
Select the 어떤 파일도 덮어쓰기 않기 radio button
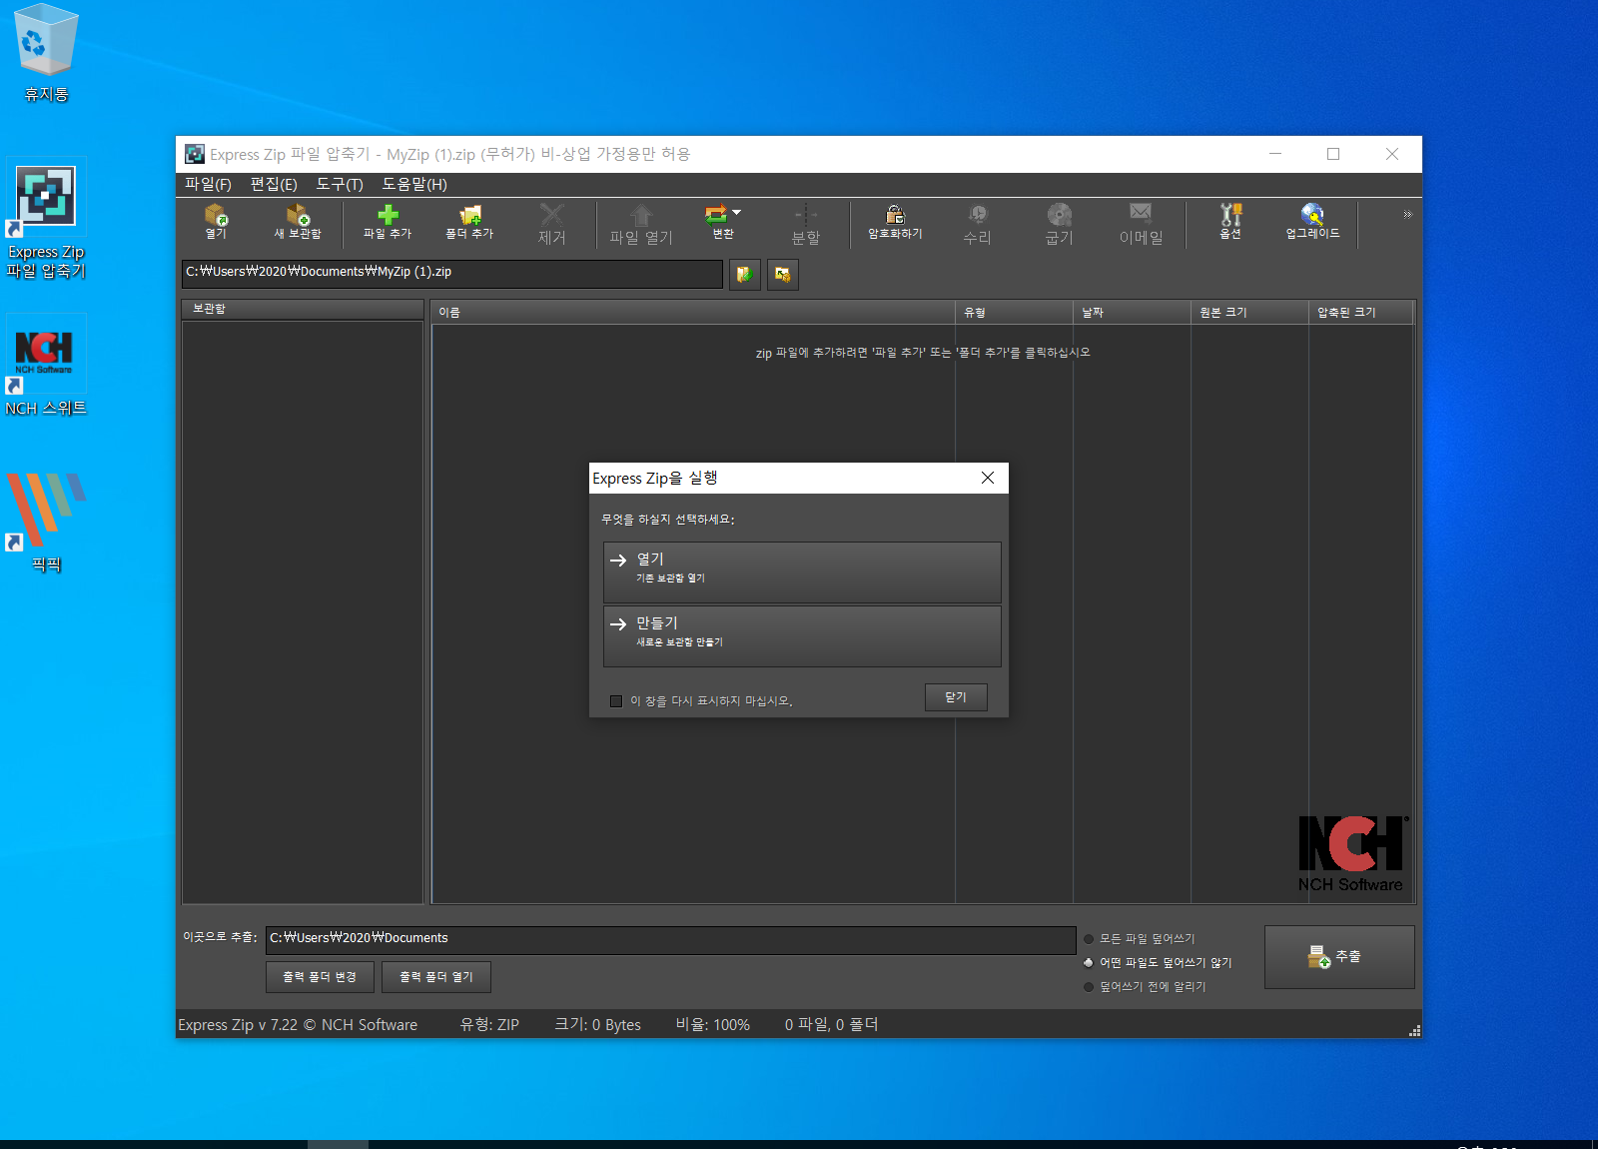click(x=1089, y=963)
